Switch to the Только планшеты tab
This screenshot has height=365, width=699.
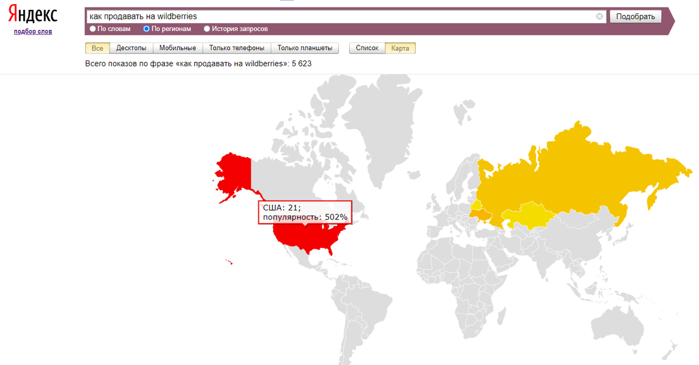pos(305,48)
